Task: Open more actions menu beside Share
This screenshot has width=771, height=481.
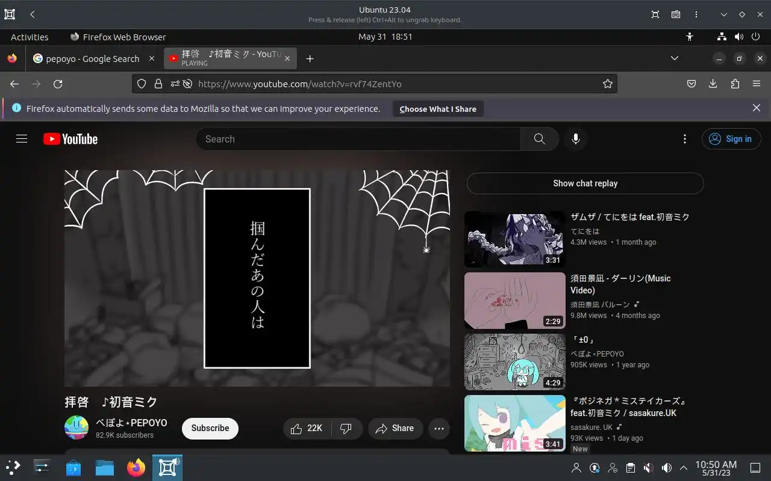Action: pos(439,429)
